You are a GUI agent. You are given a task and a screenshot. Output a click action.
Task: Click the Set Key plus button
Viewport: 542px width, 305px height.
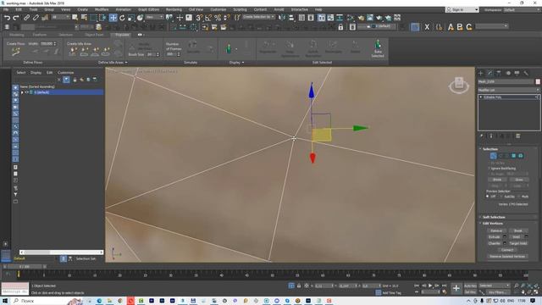pyautogui.click(x=456, y=288)
